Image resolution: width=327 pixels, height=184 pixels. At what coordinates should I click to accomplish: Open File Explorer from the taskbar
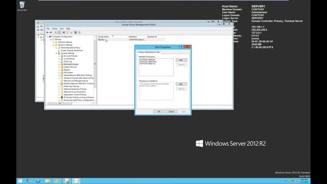coord(48,181)
